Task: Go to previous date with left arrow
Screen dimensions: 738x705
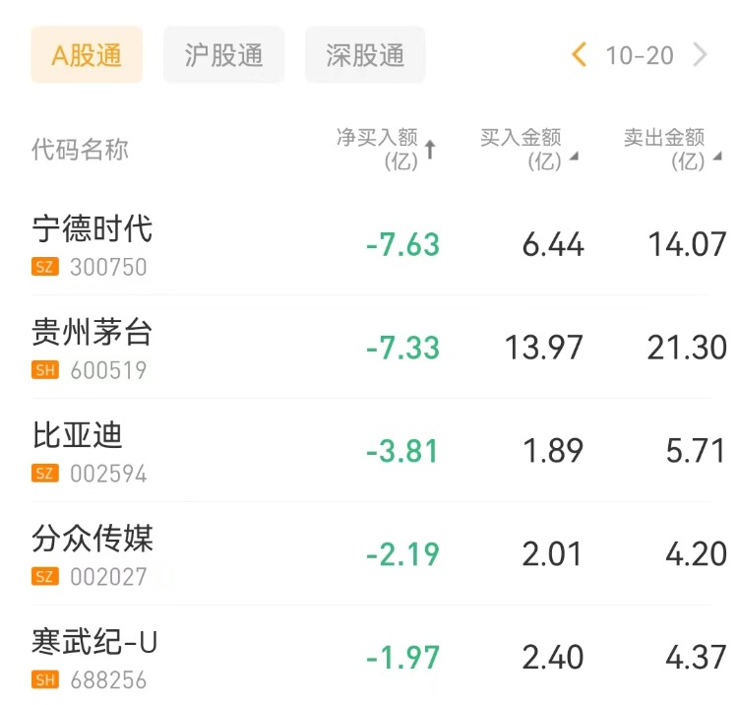Action: tap(580, 55)
